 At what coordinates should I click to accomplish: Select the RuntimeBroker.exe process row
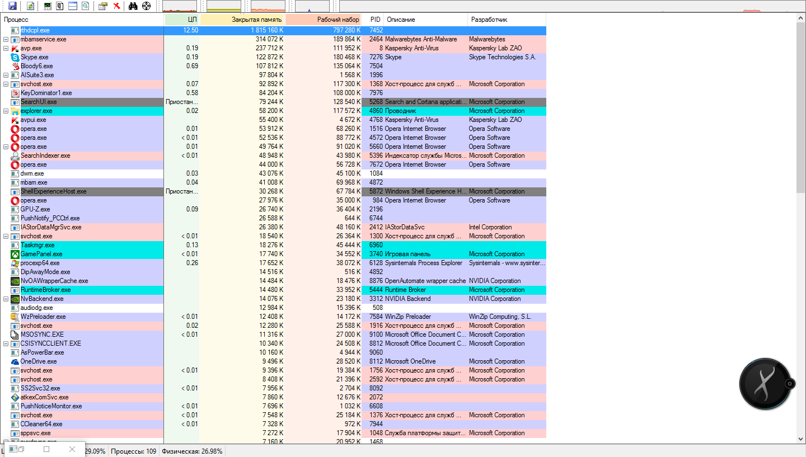[x=274, y=290]
